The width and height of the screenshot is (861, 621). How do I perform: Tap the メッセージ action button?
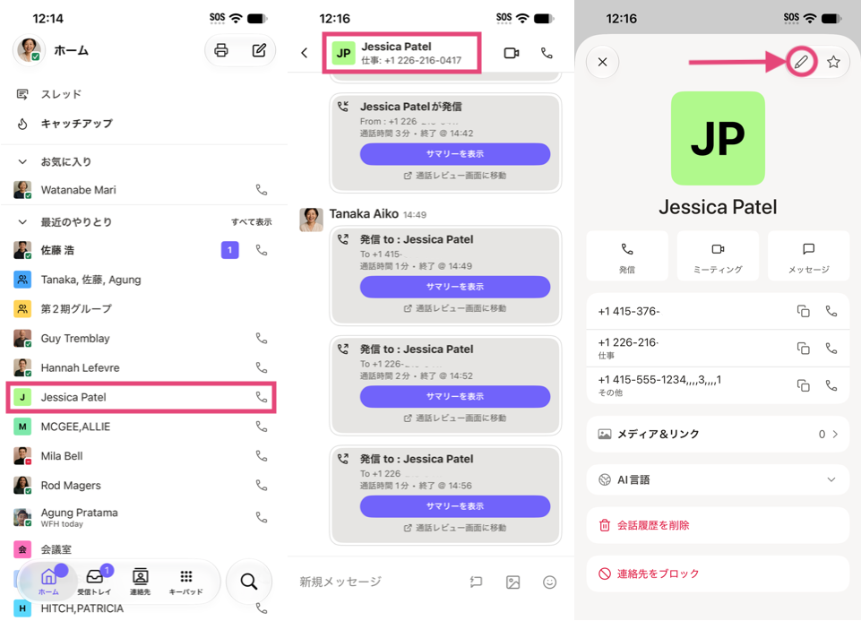(808, 256)
